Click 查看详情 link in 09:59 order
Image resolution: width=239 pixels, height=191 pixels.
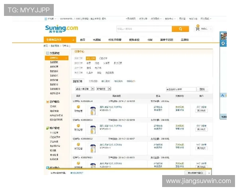pyautogui.click(x=180, y=110)
